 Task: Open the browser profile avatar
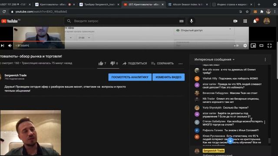point(268,12)
